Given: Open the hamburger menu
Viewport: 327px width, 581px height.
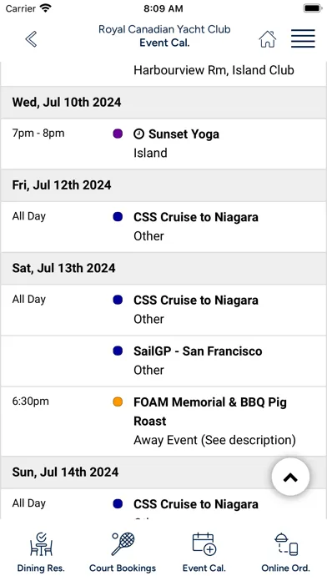Looking at the screenshot, I should 303,39.
